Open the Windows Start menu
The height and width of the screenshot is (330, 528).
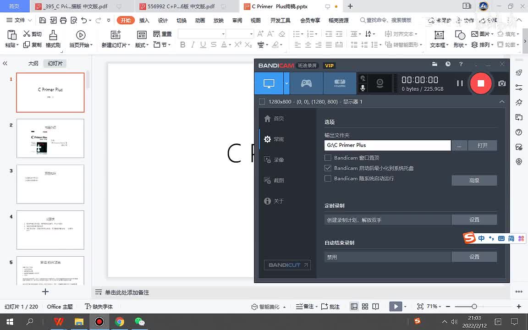pos(10,322)
